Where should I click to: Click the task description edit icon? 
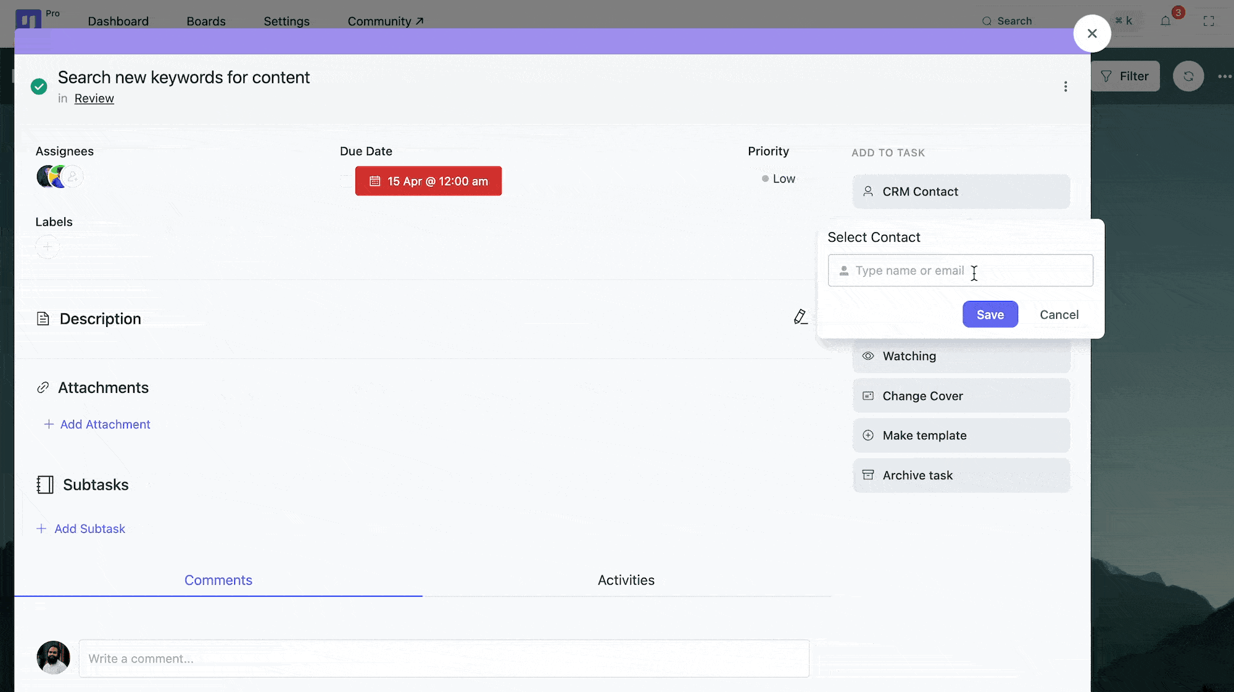[x=799, y=317]
